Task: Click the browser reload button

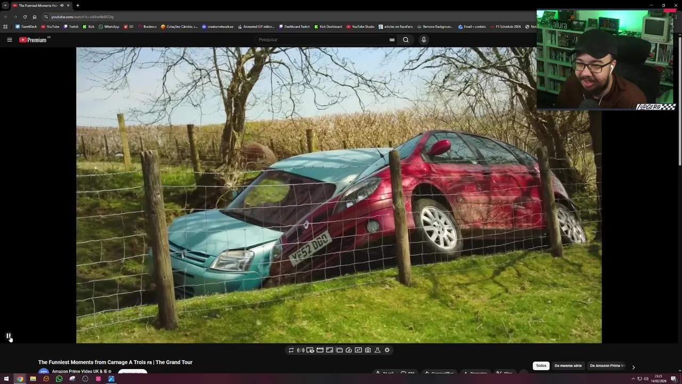Action: [x=25, y=17]
